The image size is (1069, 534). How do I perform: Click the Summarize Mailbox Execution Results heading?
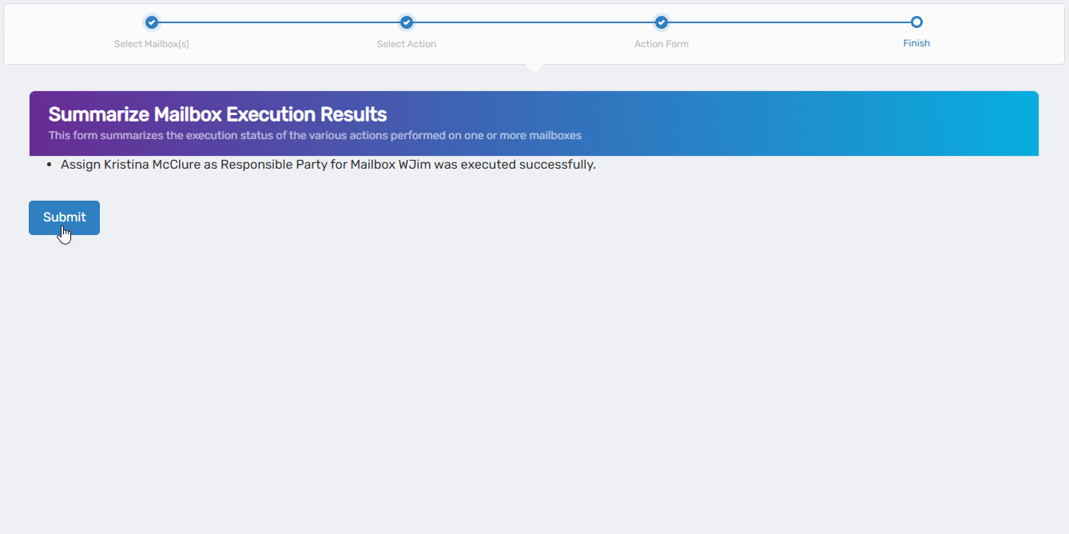click(x=217, y=114)
